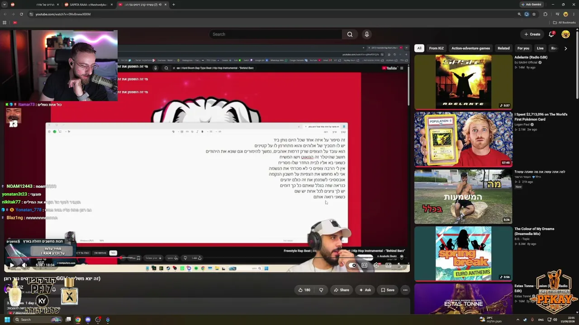Toggle closed captions on the video
Screen dimensions: 579x325
[365, 265]
